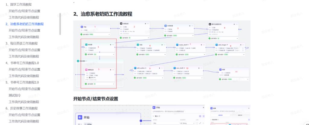Viewport: 309px width, 125px height.
Task: Click the 文案生成 node icon in diagram
Action: 121,24
